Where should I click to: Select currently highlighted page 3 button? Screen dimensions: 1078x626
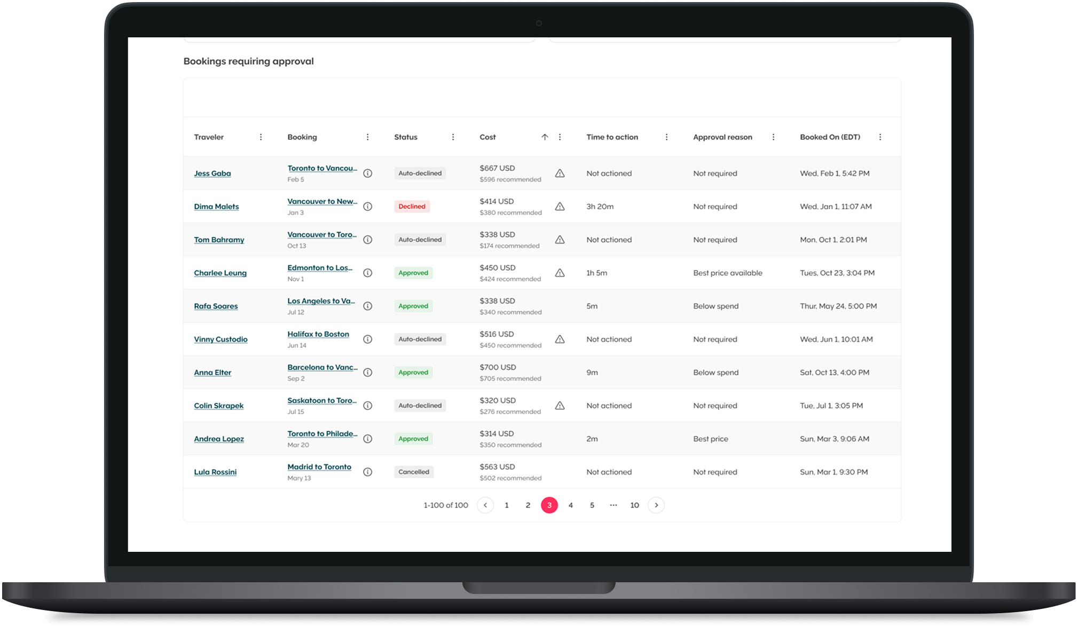point(549,505)
